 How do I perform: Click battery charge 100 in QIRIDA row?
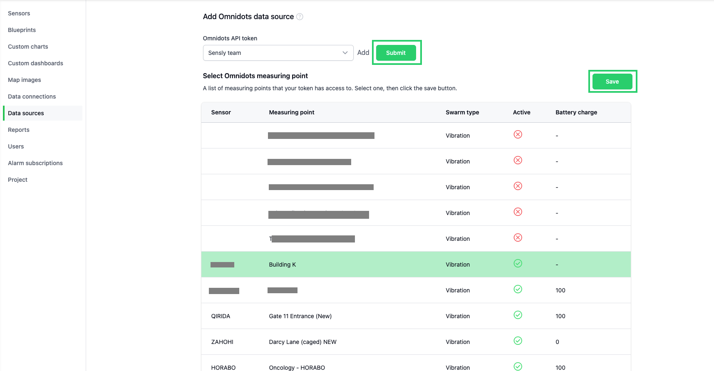click(x=560, y=316)
